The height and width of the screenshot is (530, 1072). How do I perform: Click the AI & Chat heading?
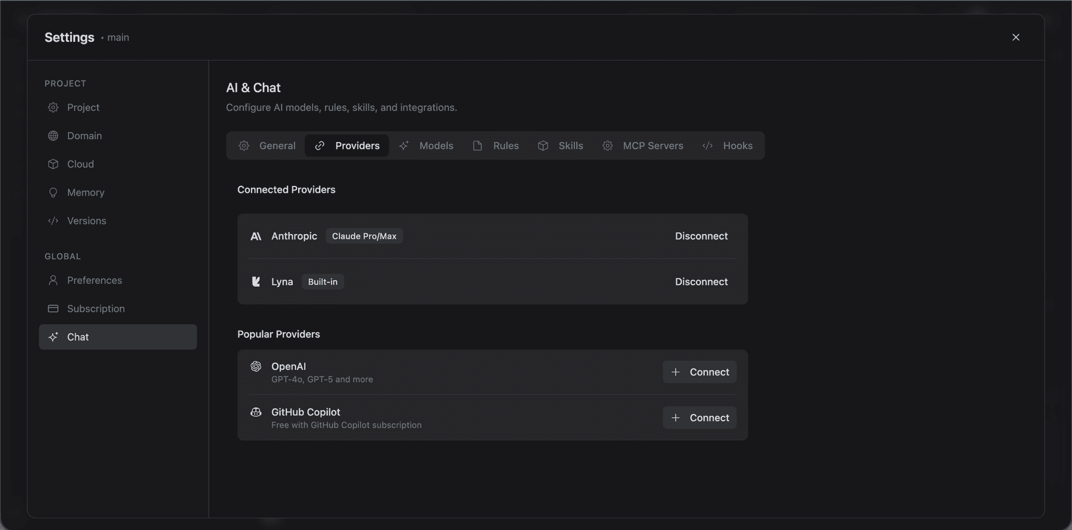click(253, 87)
